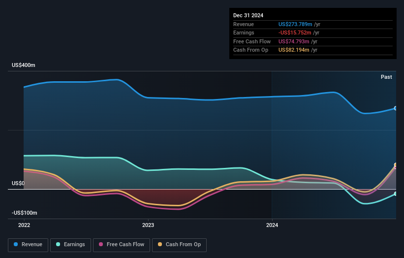Click the US$74.793m free cash flow value
404x258 pixels.
tap(294, 41)
